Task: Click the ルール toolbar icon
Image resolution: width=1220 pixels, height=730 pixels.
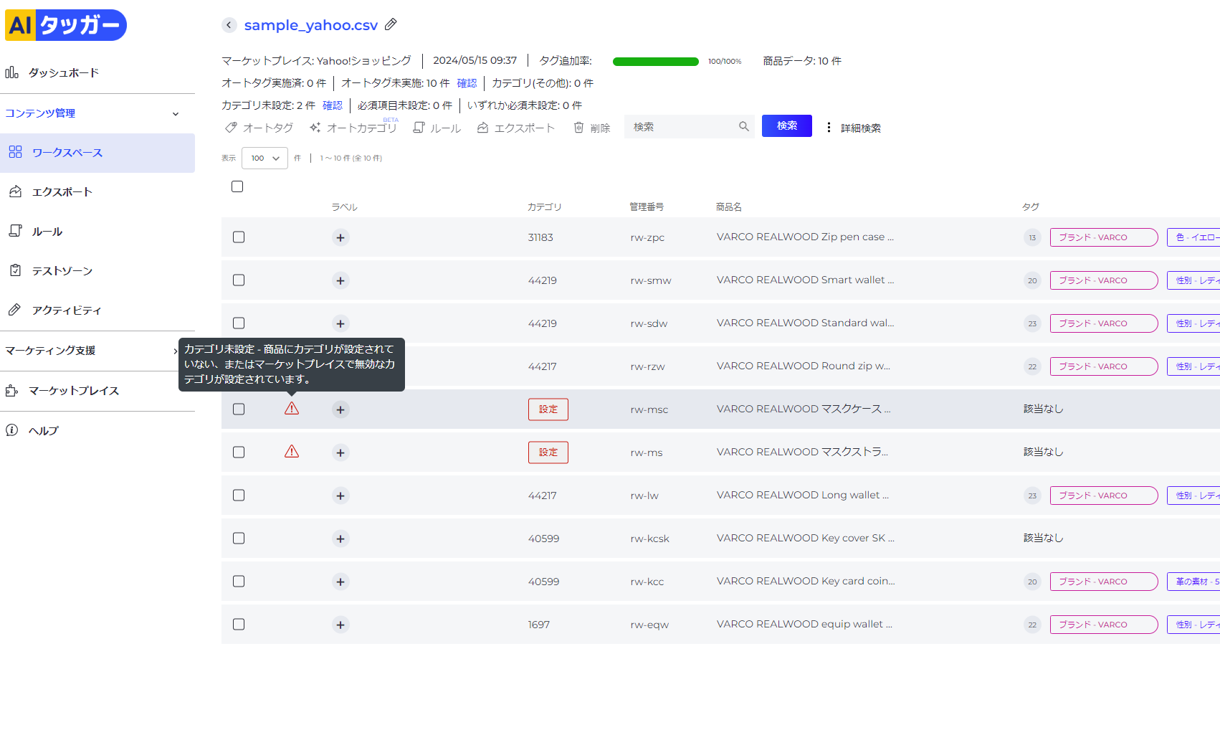Action: pos(419,128)
